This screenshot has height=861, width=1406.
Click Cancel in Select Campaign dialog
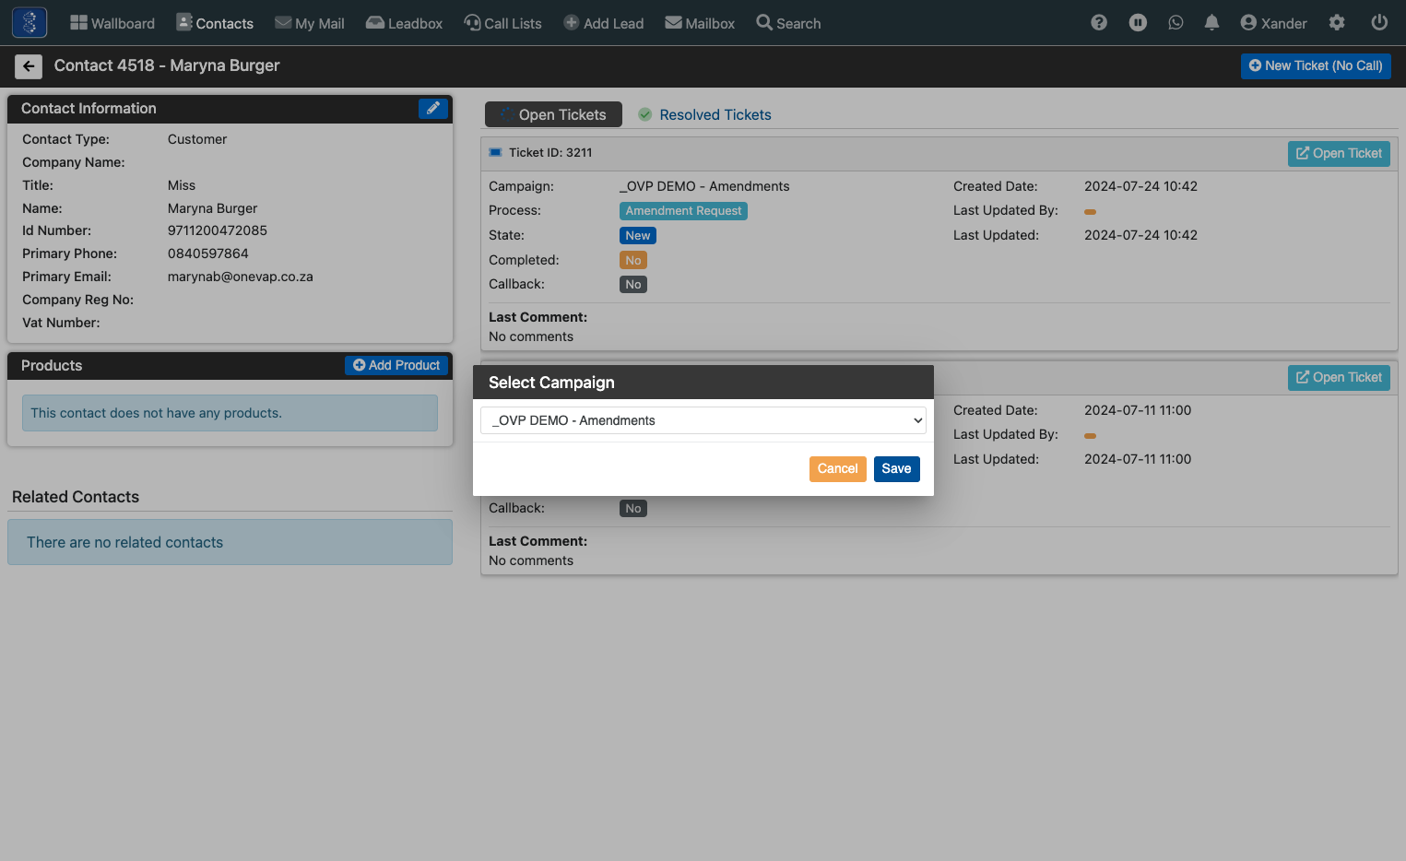(x=838, y=469)
